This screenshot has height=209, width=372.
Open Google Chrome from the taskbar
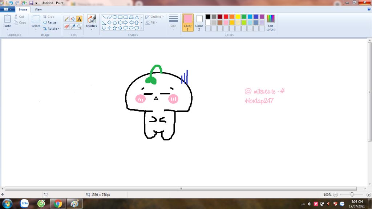click(58, 204)
